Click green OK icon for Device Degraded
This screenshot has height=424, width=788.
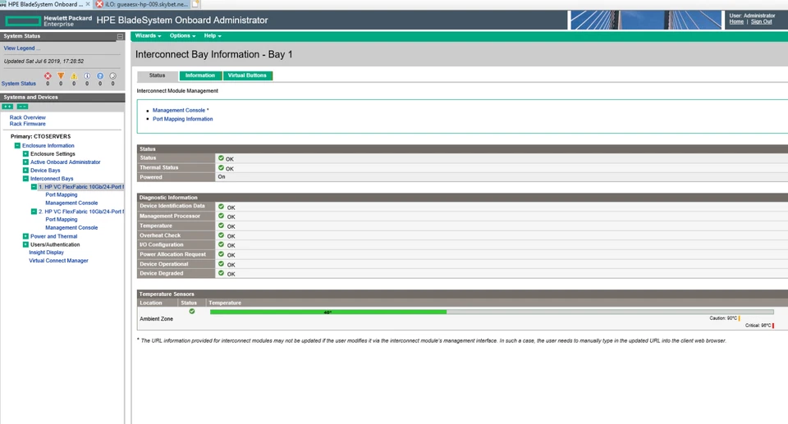221,273
